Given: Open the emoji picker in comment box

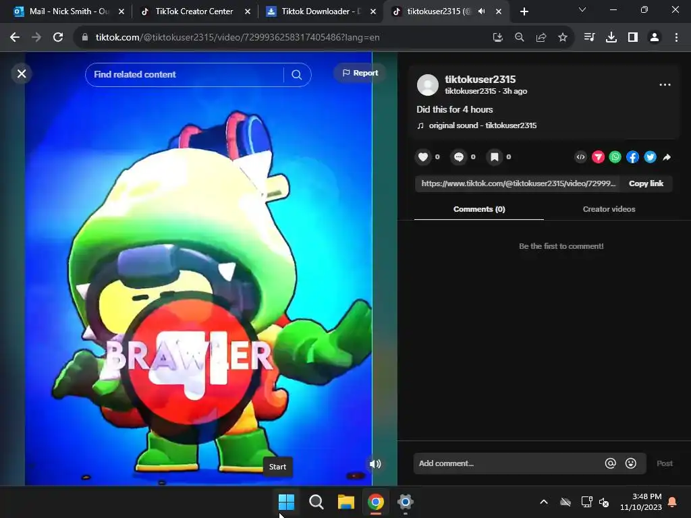Looking at the screenshot, I should point(631,463).
